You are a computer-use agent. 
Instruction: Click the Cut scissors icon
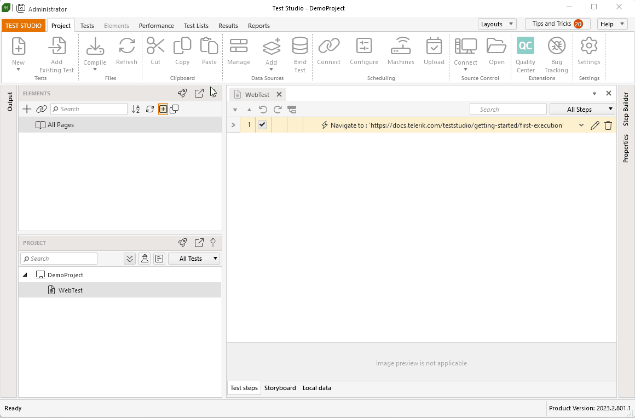pos(155,46)
